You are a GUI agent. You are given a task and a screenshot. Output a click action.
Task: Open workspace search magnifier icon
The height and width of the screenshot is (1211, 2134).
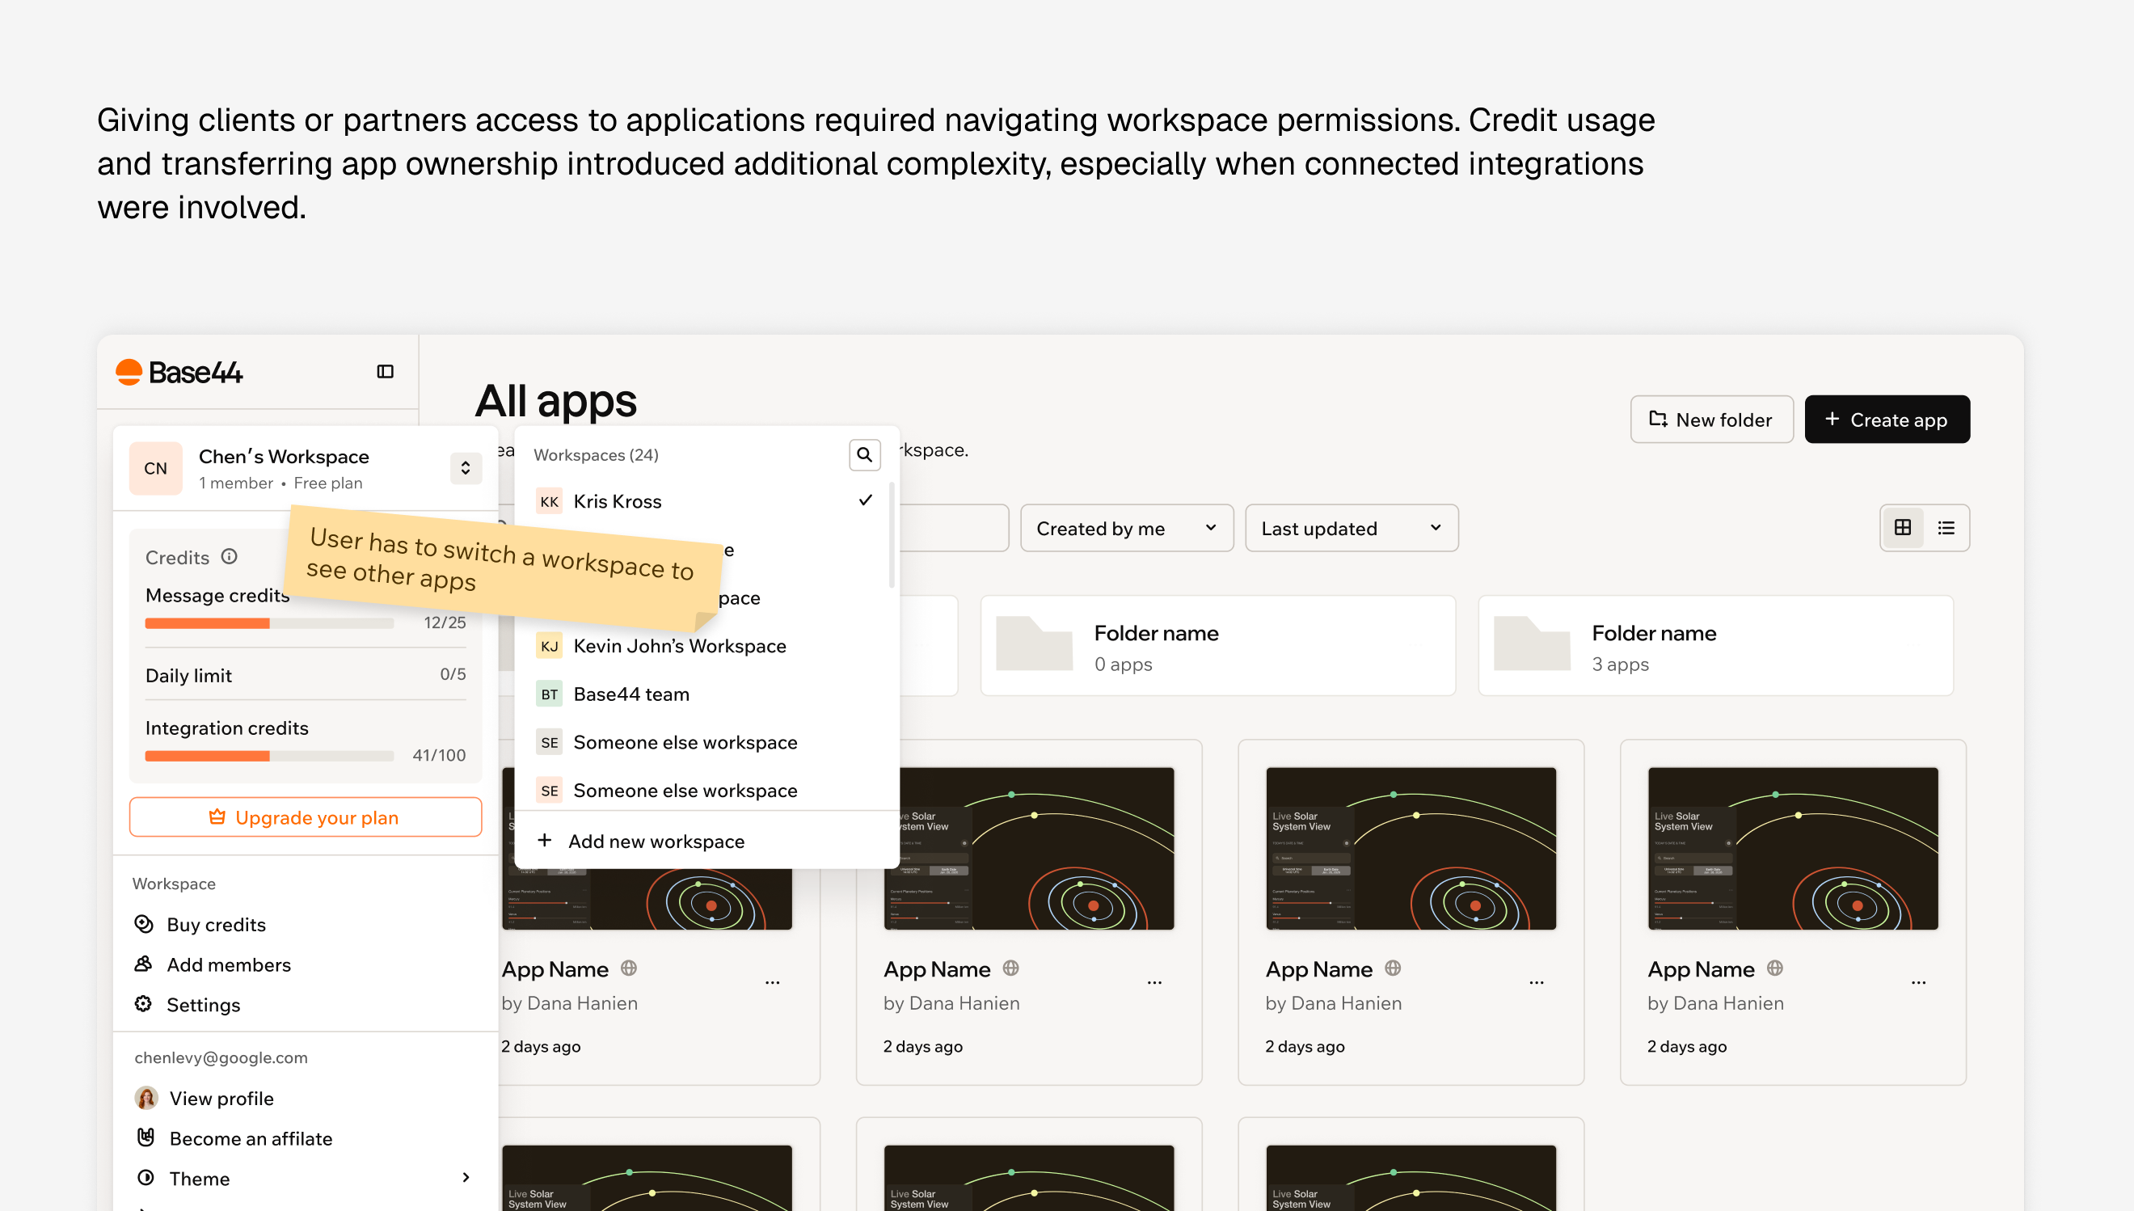click(864, 455)
